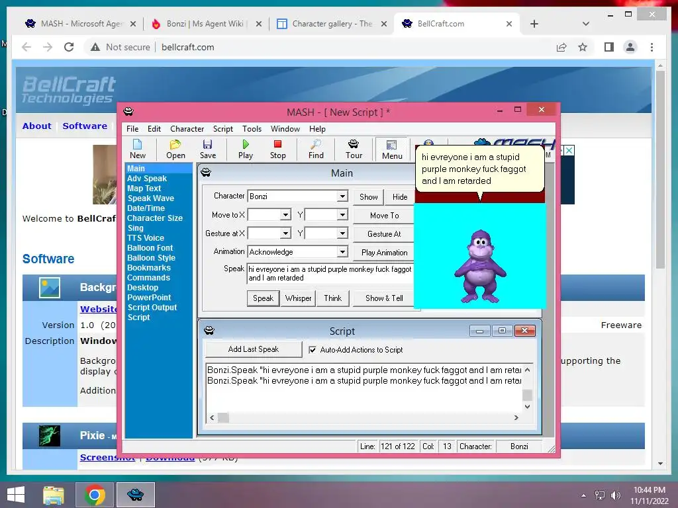This screenshot has width=678, height=508.
Task: Expand the Animation Acknowledge dropdown
Action: 342,251
